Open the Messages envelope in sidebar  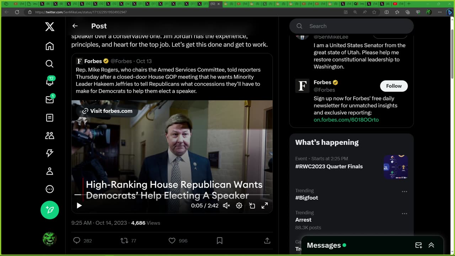50,100
